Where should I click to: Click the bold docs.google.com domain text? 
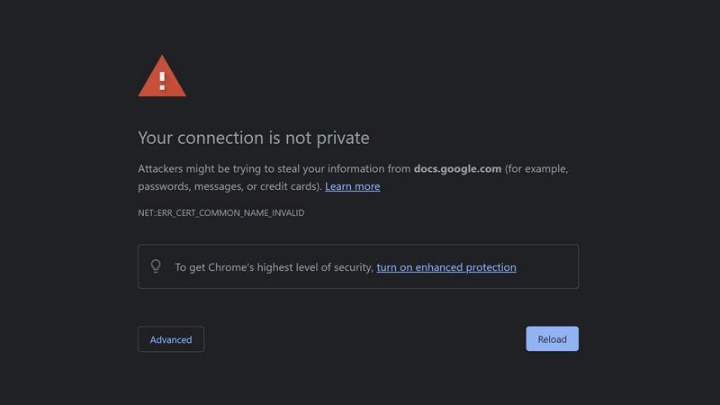point(457,169)
